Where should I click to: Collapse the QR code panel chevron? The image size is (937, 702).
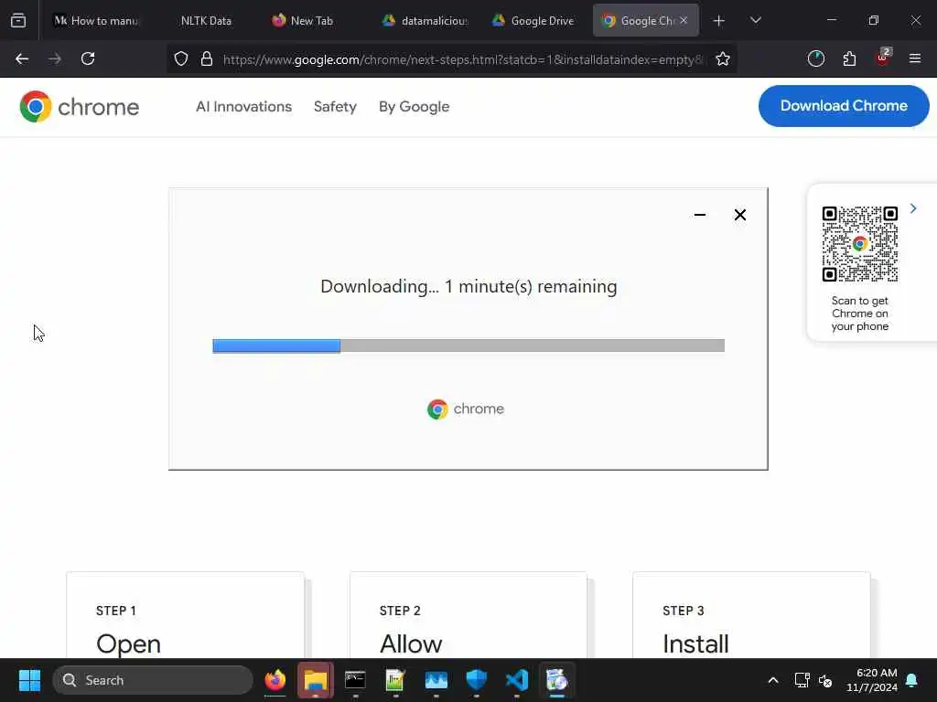(913, 208)
